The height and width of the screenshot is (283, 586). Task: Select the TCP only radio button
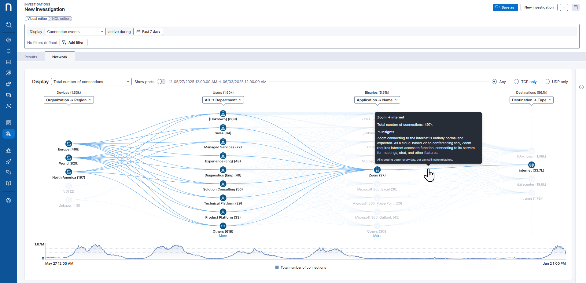pos(516,82)
